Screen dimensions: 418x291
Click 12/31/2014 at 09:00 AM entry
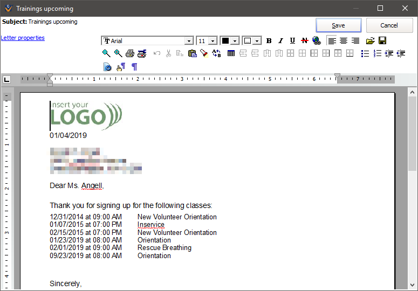tap(86, 217)
